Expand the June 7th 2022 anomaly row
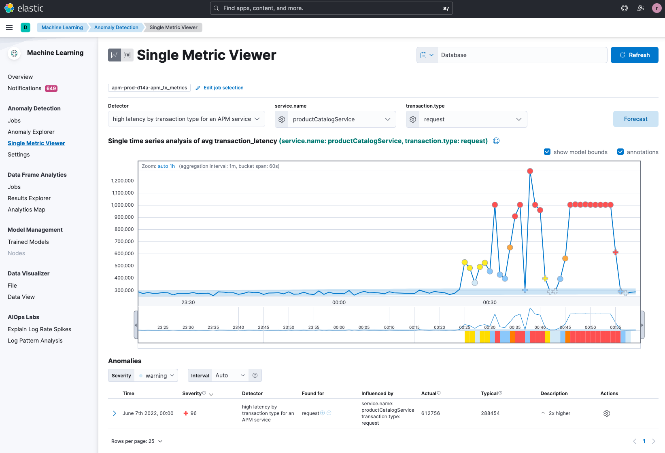Screen dimensions: 665x453 click(115, 413)
